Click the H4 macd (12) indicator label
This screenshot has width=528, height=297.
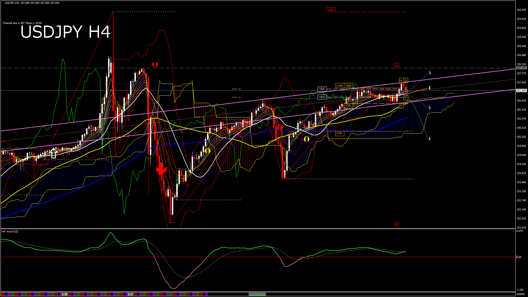coord(10,232)
